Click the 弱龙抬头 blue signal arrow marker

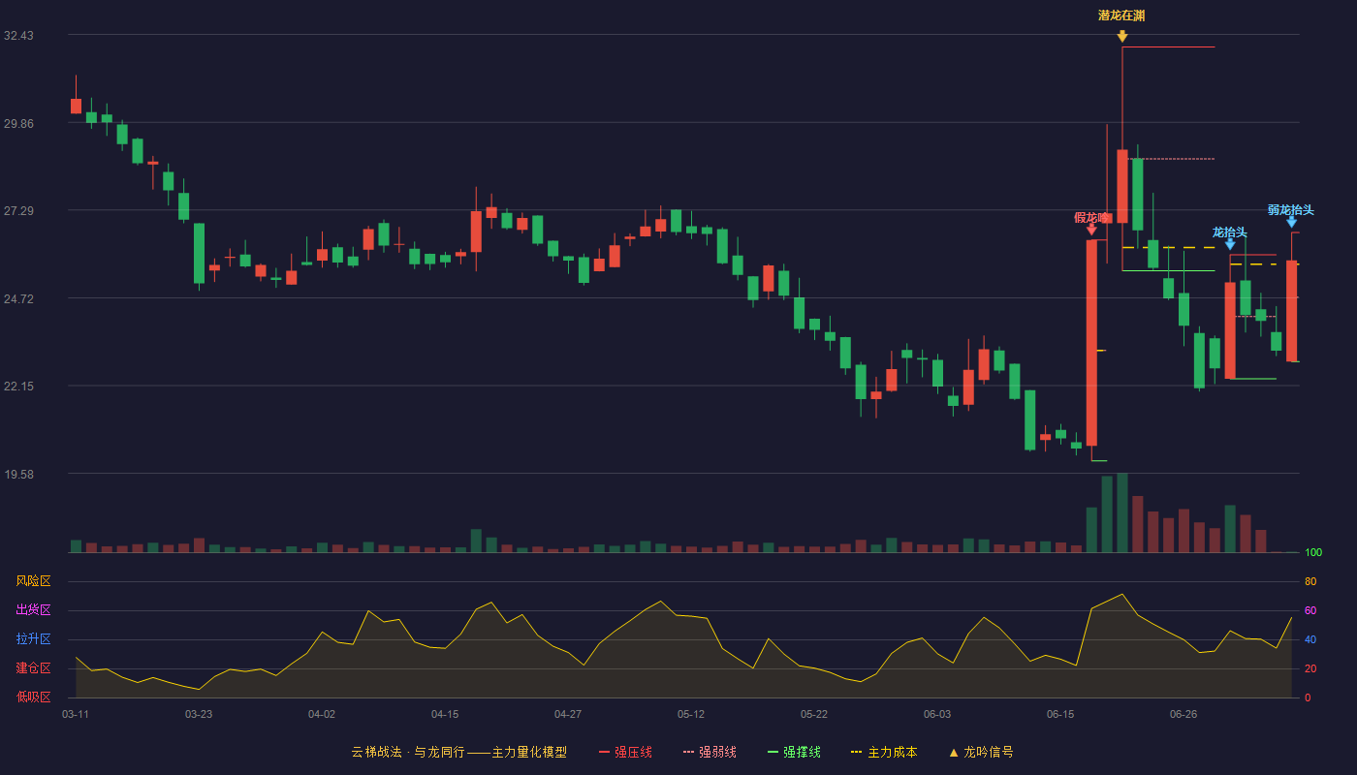tap(1291, 222)
